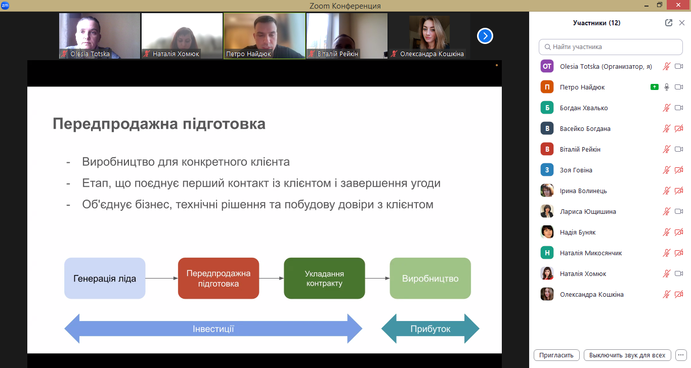Click Петро Найдюк's green screen share icon
Image resolution: width=691 pixels, height=368 pixels.
click(x=655, y=87)
